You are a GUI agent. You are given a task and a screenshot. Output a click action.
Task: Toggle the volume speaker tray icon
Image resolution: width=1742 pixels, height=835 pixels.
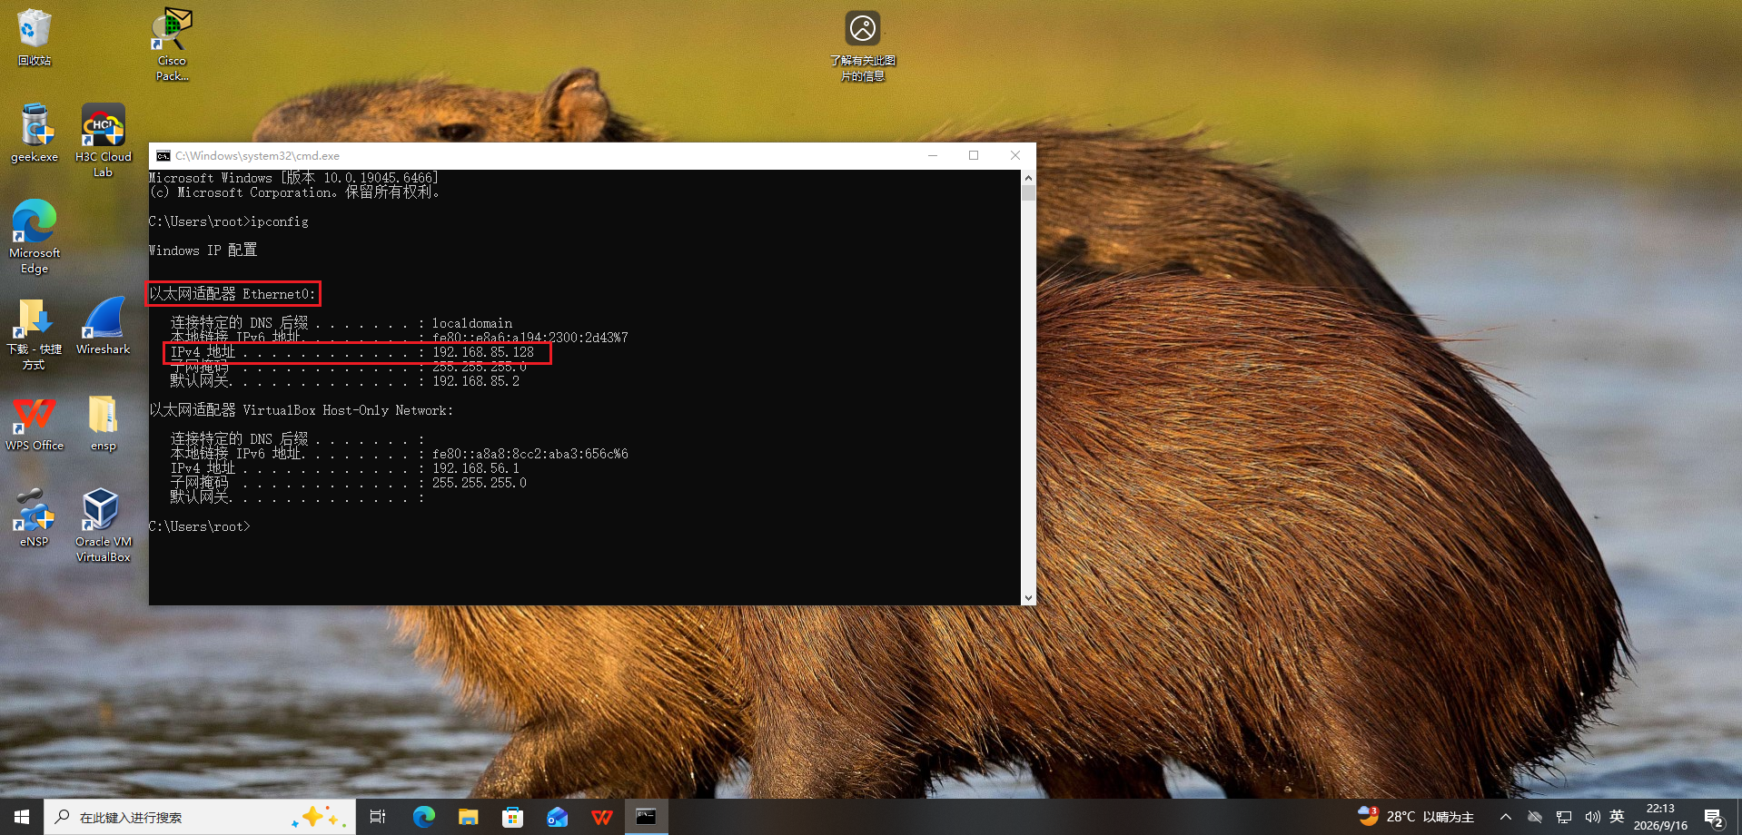[1592, 817]
